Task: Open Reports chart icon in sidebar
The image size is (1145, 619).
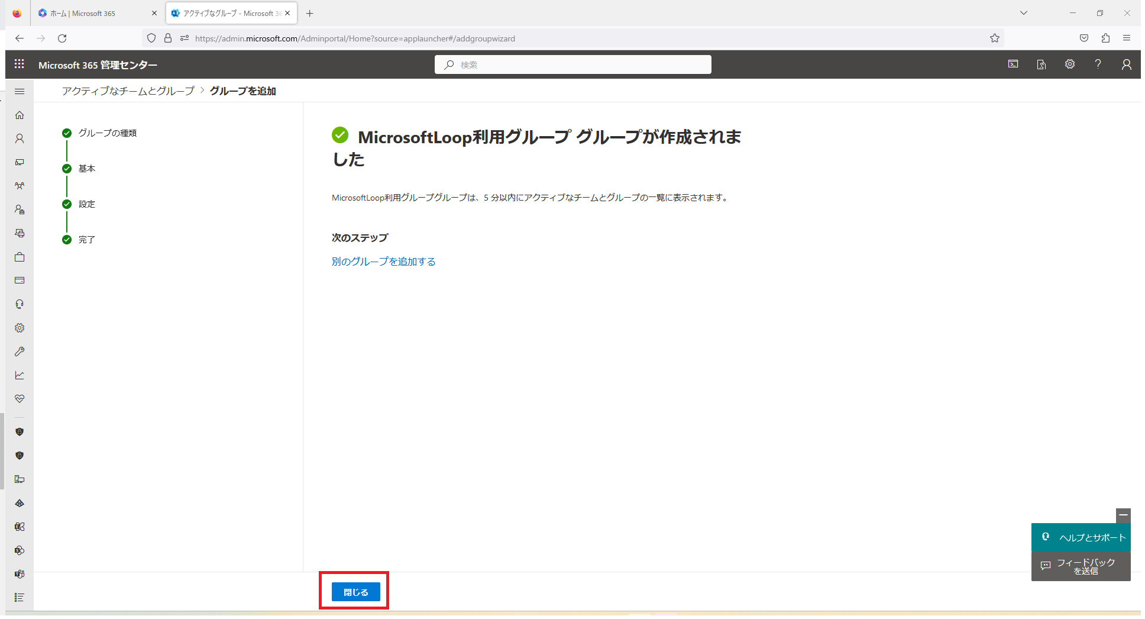Action: (20, 375)
